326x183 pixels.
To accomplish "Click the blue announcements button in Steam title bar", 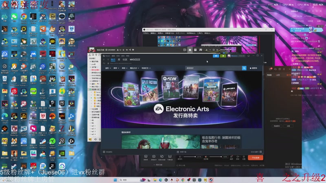I will coord(216,56).
